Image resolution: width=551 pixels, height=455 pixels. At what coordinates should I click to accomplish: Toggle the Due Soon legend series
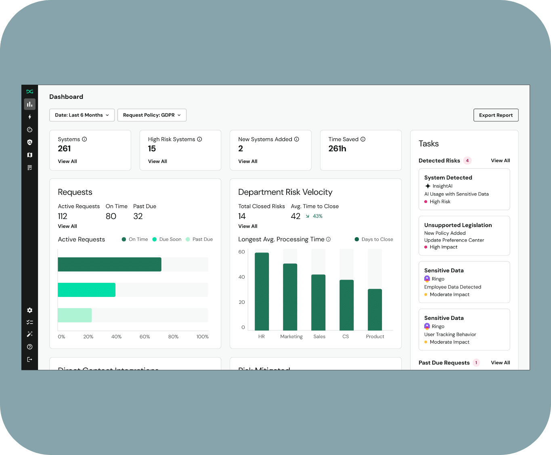pos(167,239)
